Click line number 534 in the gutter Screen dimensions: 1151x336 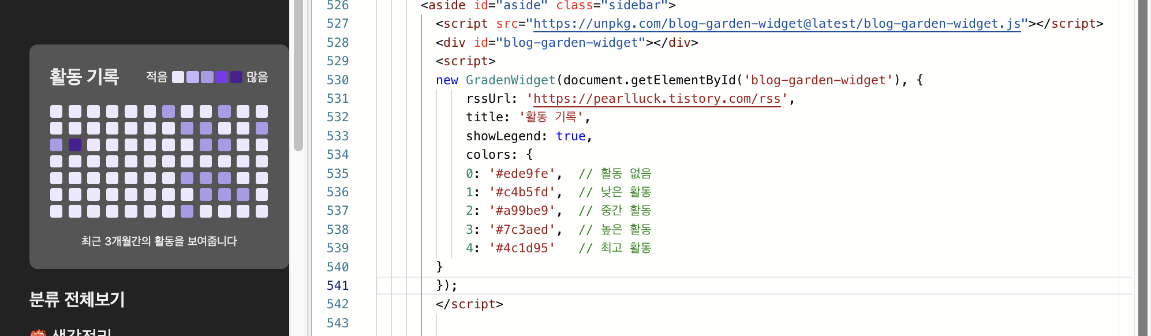(338, 155)
